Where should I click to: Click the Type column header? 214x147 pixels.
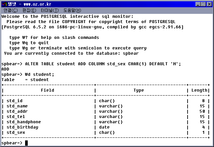point(139,90)
